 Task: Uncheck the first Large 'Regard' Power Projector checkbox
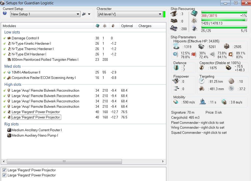pyautogui.click(x=4, y=170)
